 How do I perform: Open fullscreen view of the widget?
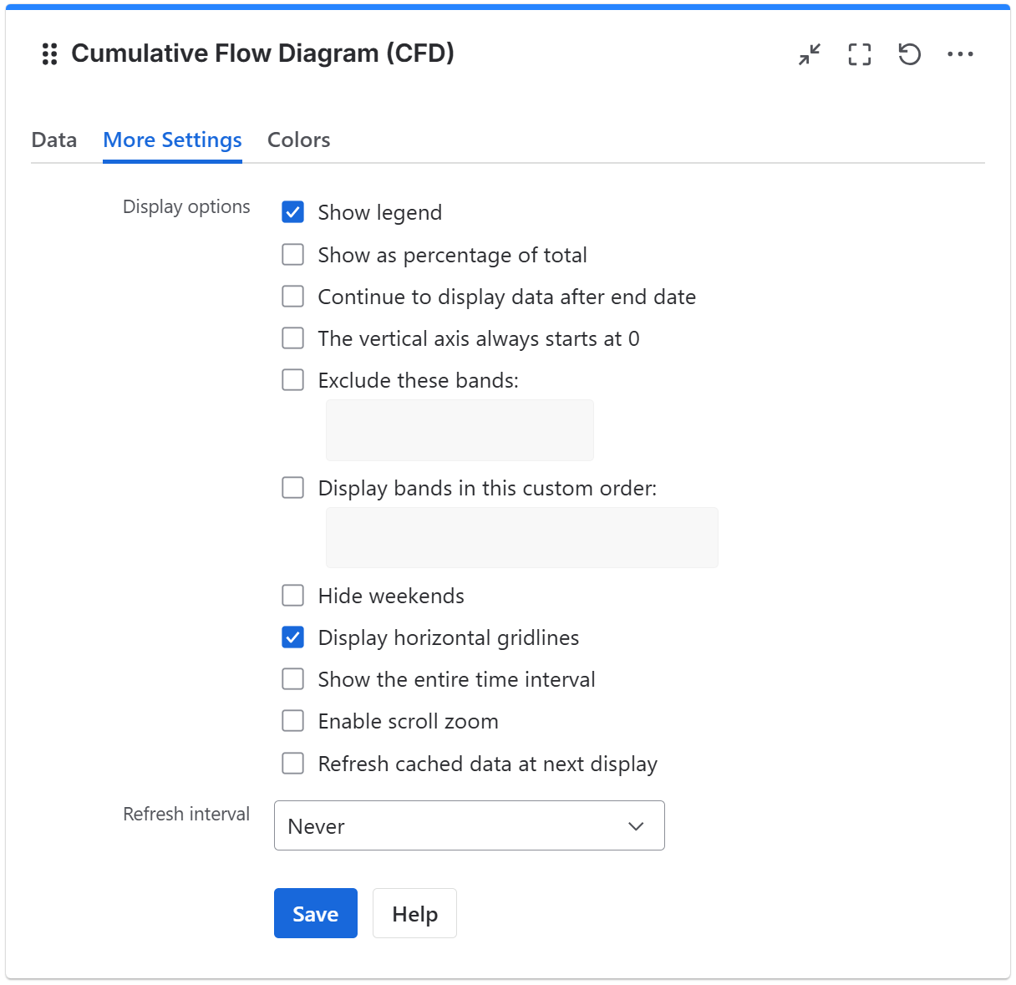859,53
